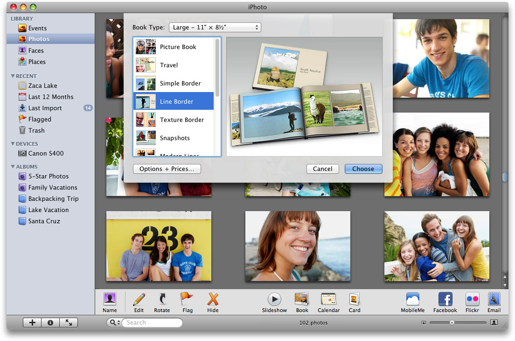
Task: Open the Book Type dropdown
Action: pyautogui.click(x=215, y=28)
